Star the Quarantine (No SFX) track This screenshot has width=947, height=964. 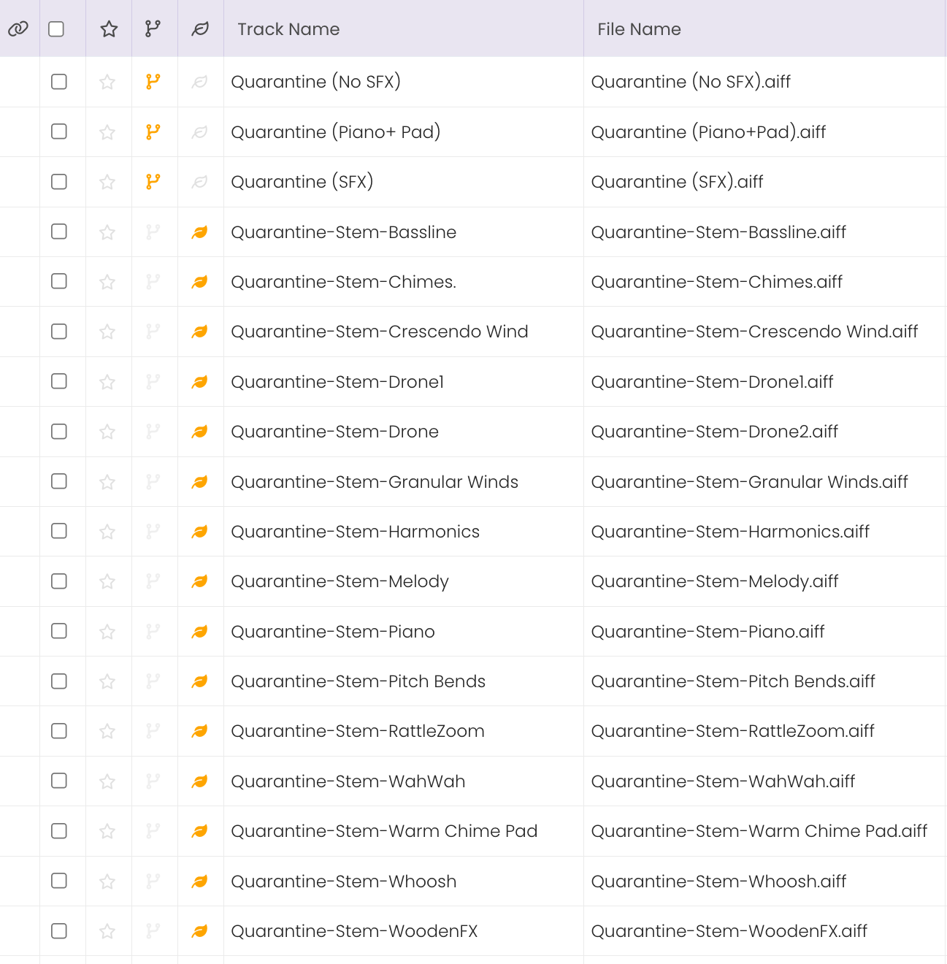[x=107, y=82]
